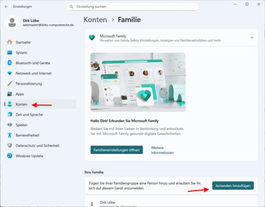Image resolution: width=265 pixels, height=207 pixels.
Task: Open Datenschutz und Sicherheit
Action: [x=40, y=145]
